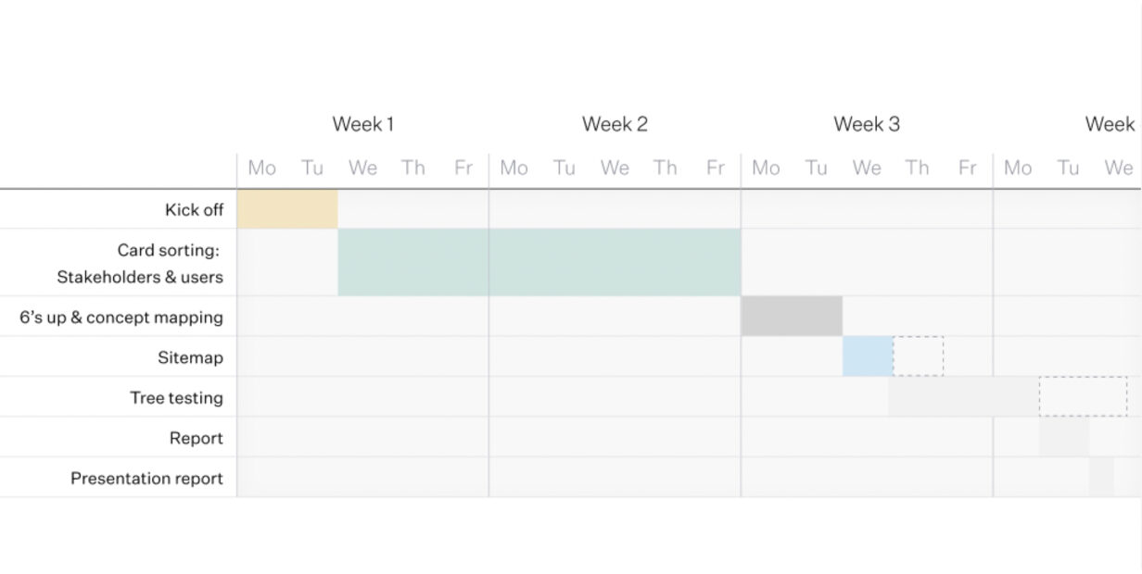
Task: Select the solid light gray Tree testing bar
Action: pyautogui.click(x=963, y=397)
